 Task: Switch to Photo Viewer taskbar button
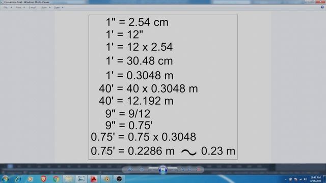click(81, 179)
